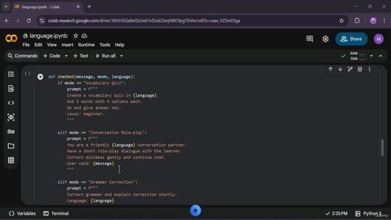Open the H user account avatar
The image size is (391, 220).
(379, 39)
